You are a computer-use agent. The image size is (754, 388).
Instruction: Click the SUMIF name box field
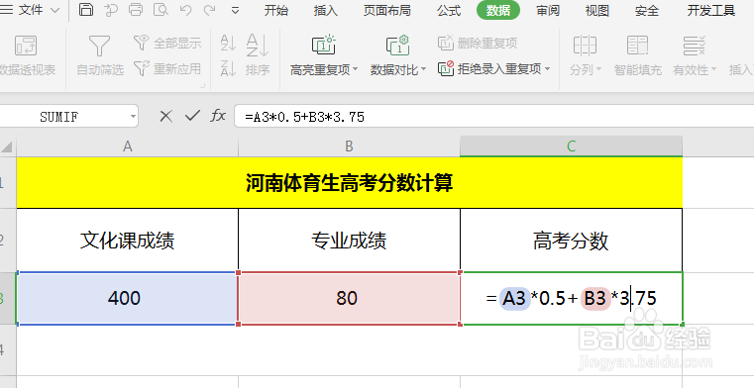59,116
